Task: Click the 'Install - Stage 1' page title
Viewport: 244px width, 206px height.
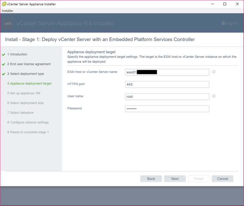Action: tap(100, 40)
